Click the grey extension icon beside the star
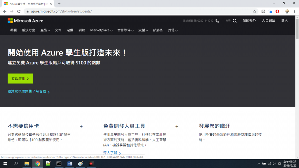Image resolution: width=299 pixels, height=168 pixels. tap(263, 11)
